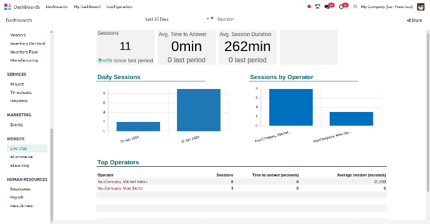430x224 pixels.
Task: Select Inventory Flow dashboard
Action: (x=24, y=52)
